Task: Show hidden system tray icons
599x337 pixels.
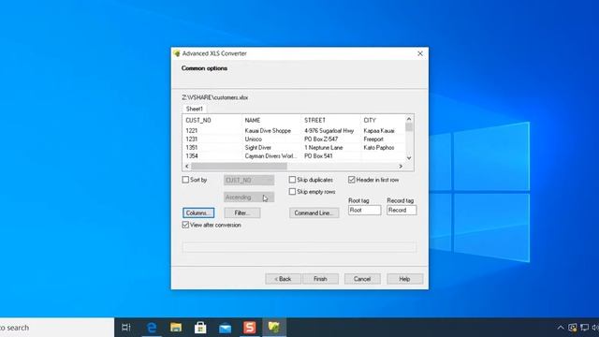Action: pos(560,328)
